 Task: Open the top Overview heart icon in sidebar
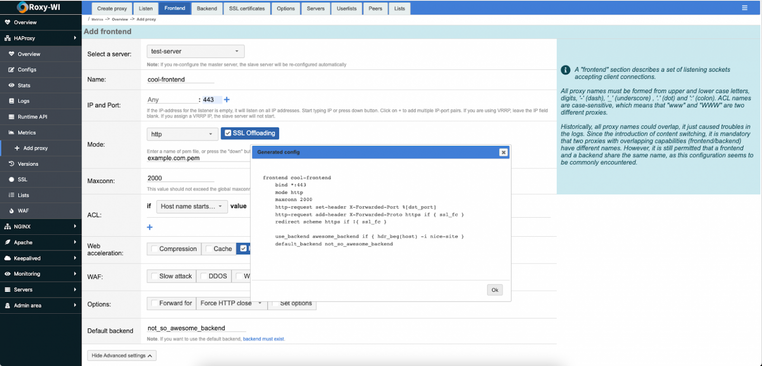8,22
